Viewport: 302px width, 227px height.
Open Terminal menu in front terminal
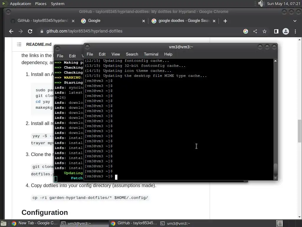coord(151,54)
